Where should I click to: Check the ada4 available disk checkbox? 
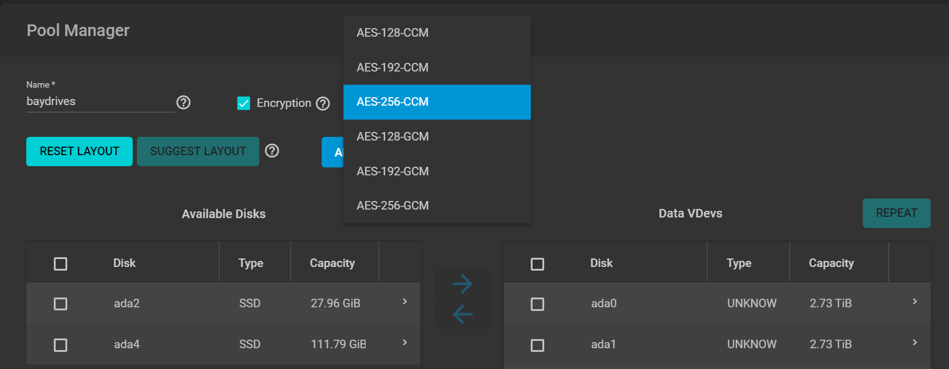coord(61,345)
